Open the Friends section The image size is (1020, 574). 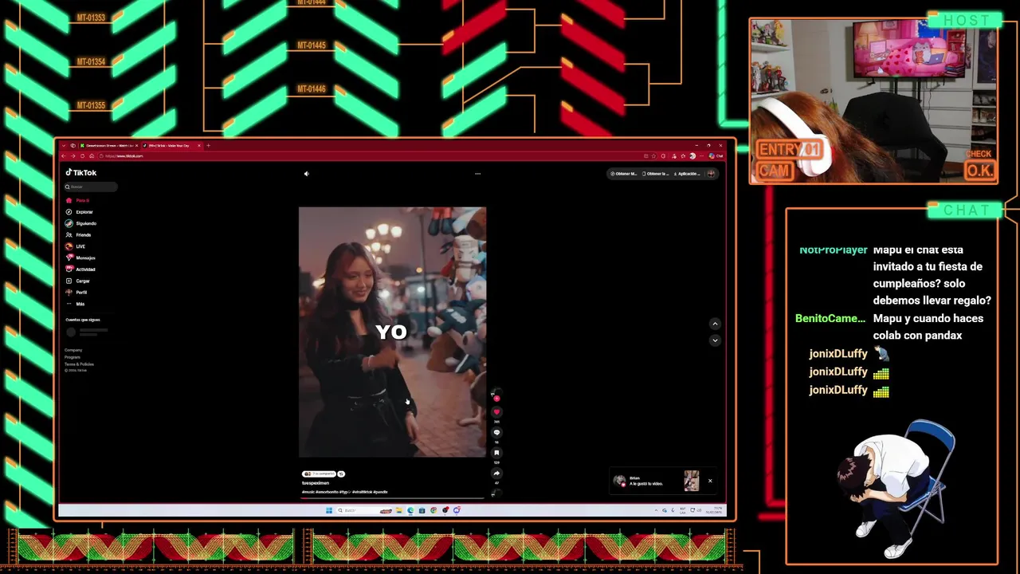[x=78, y=235]
